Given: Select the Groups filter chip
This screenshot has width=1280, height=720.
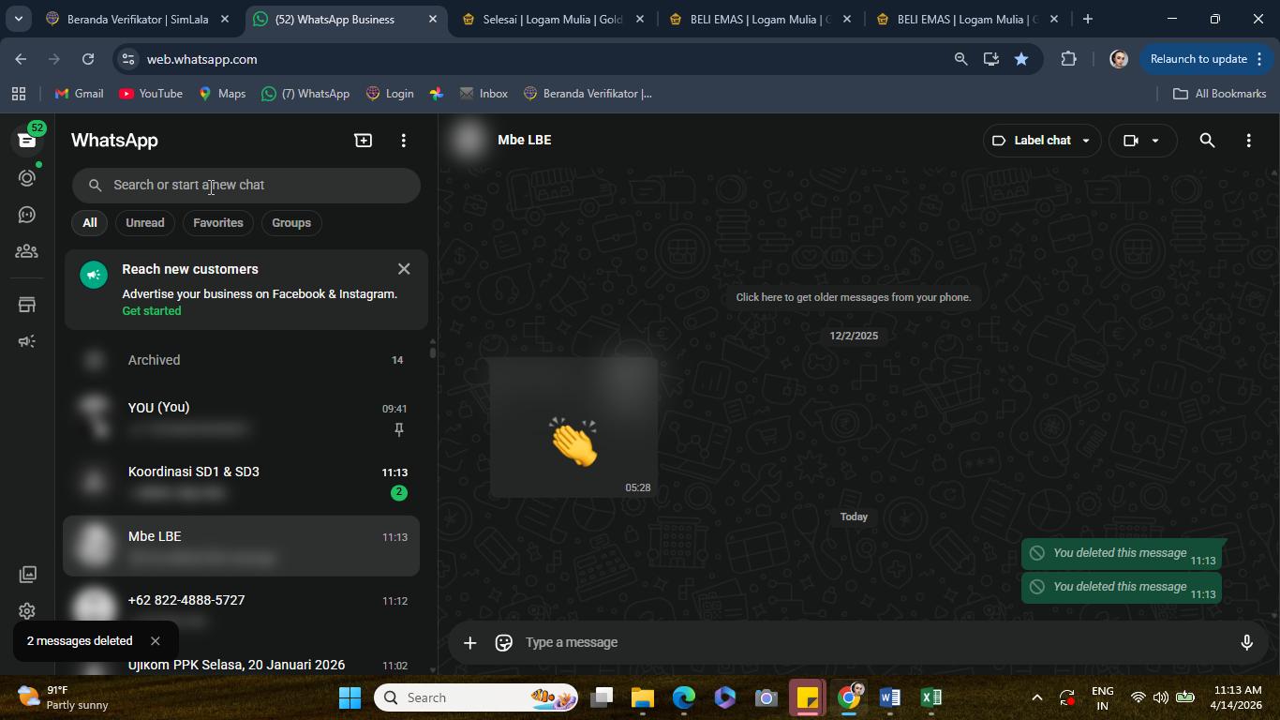Looking at the screenshot, I should coord(291,223).
